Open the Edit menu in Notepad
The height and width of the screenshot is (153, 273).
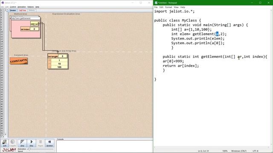[x=161, y=7]
